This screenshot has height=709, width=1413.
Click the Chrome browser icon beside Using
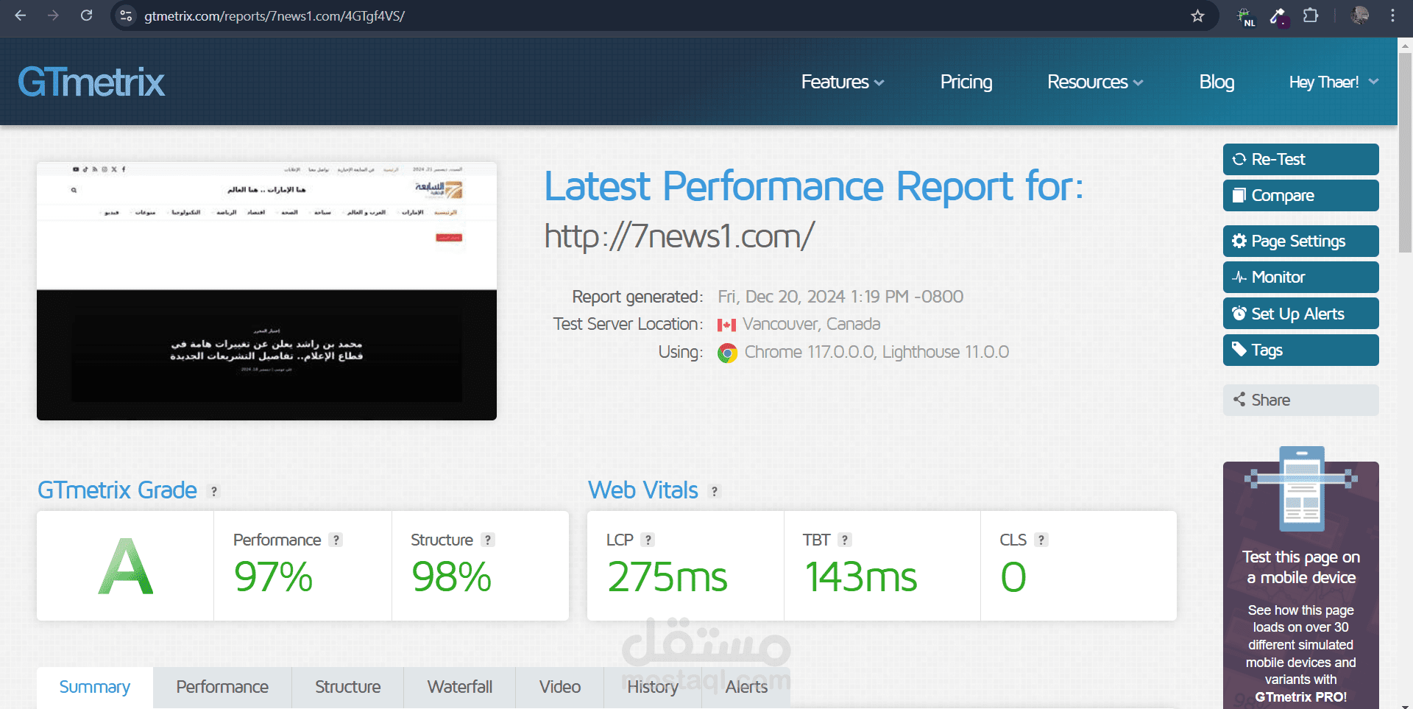click(x=727, y=353)
